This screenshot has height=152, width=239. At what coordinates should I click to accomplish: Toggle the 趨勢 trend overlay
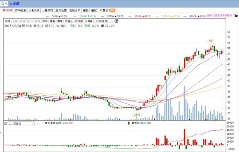coord(52,21)
